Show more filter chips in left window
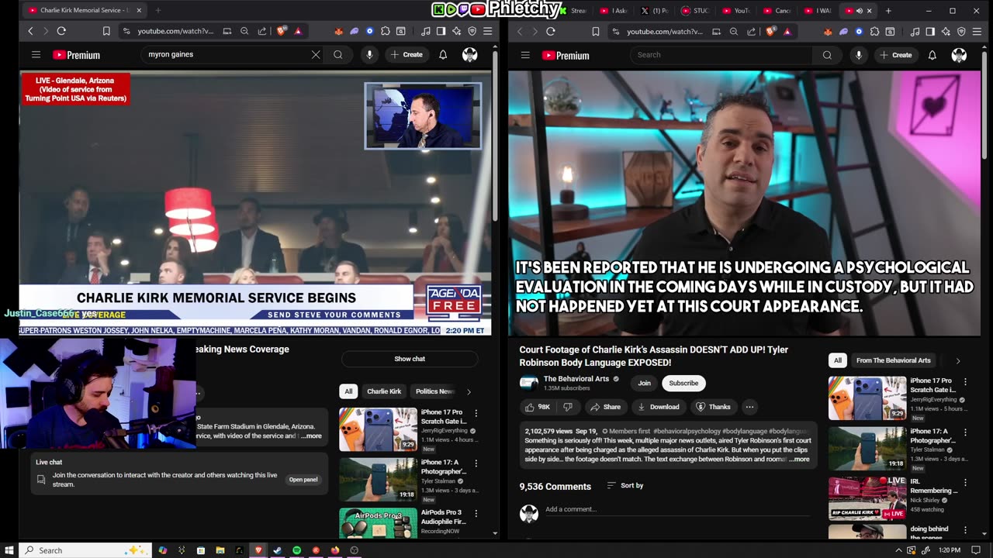Screen dimensions: 993x558 469,392
